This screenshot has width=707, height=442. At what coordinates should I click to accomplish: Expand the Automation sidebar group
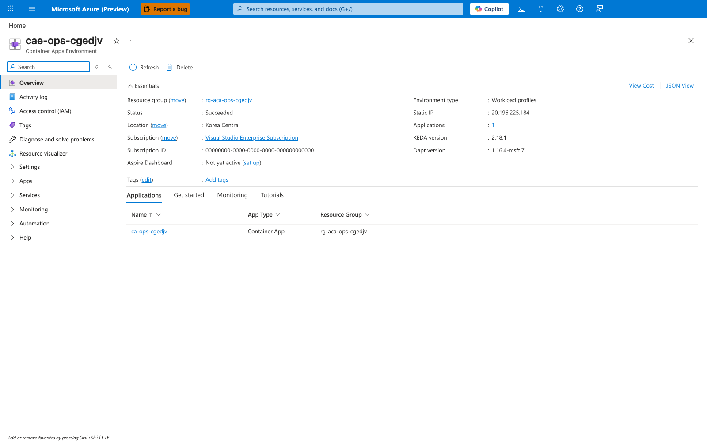click(x=34, y=223)
